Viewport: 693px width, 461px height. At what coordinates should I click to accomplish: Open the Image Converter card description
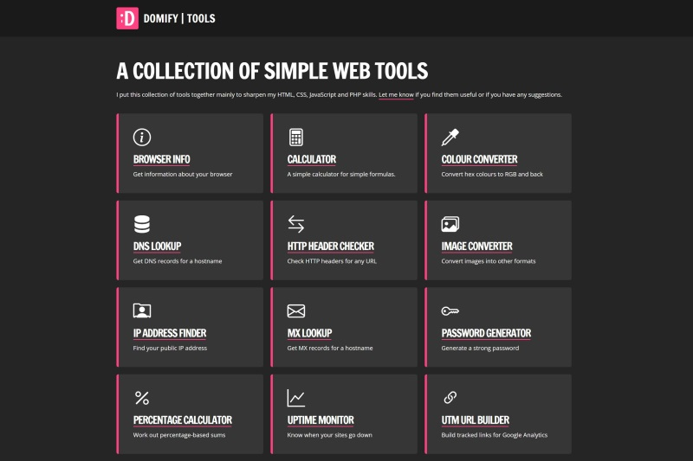(x=489, y=261)
